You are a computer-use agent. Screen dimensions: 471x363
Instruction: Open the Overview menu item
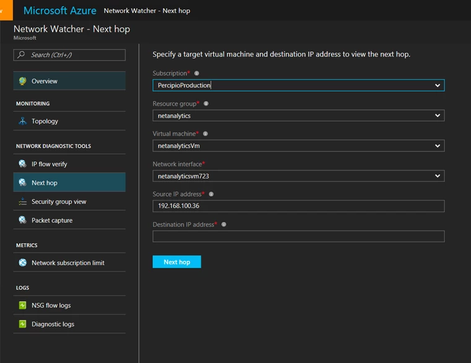coord(69,81)
